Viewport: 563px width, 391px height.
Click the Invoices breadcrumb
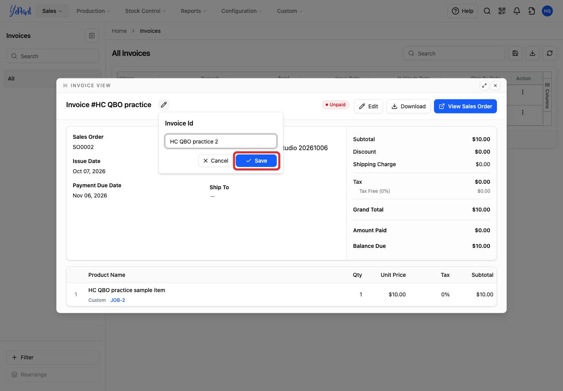pyautogui.click(x=150, y=31)
